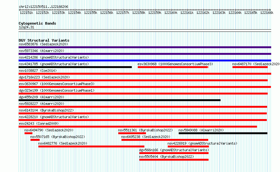Screen dimensions: 280x172
Task: Open esv3630967 (1000GenomesConsortiumPhase3) label
Action: (57, 84)
